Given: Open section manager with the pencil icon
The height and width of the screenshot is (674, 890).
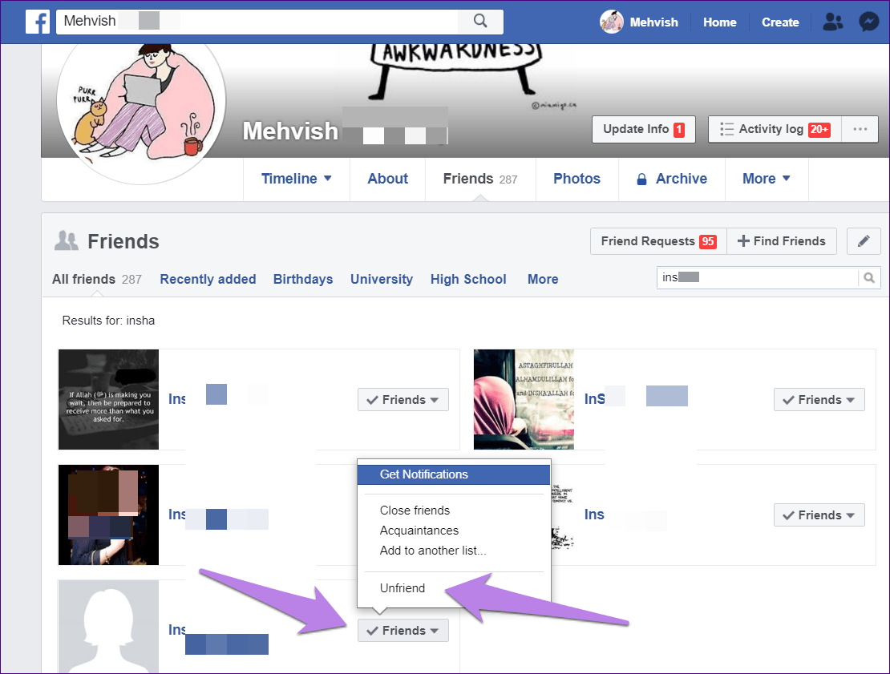Looking at the screenshot, I should (x=864, y=240).
